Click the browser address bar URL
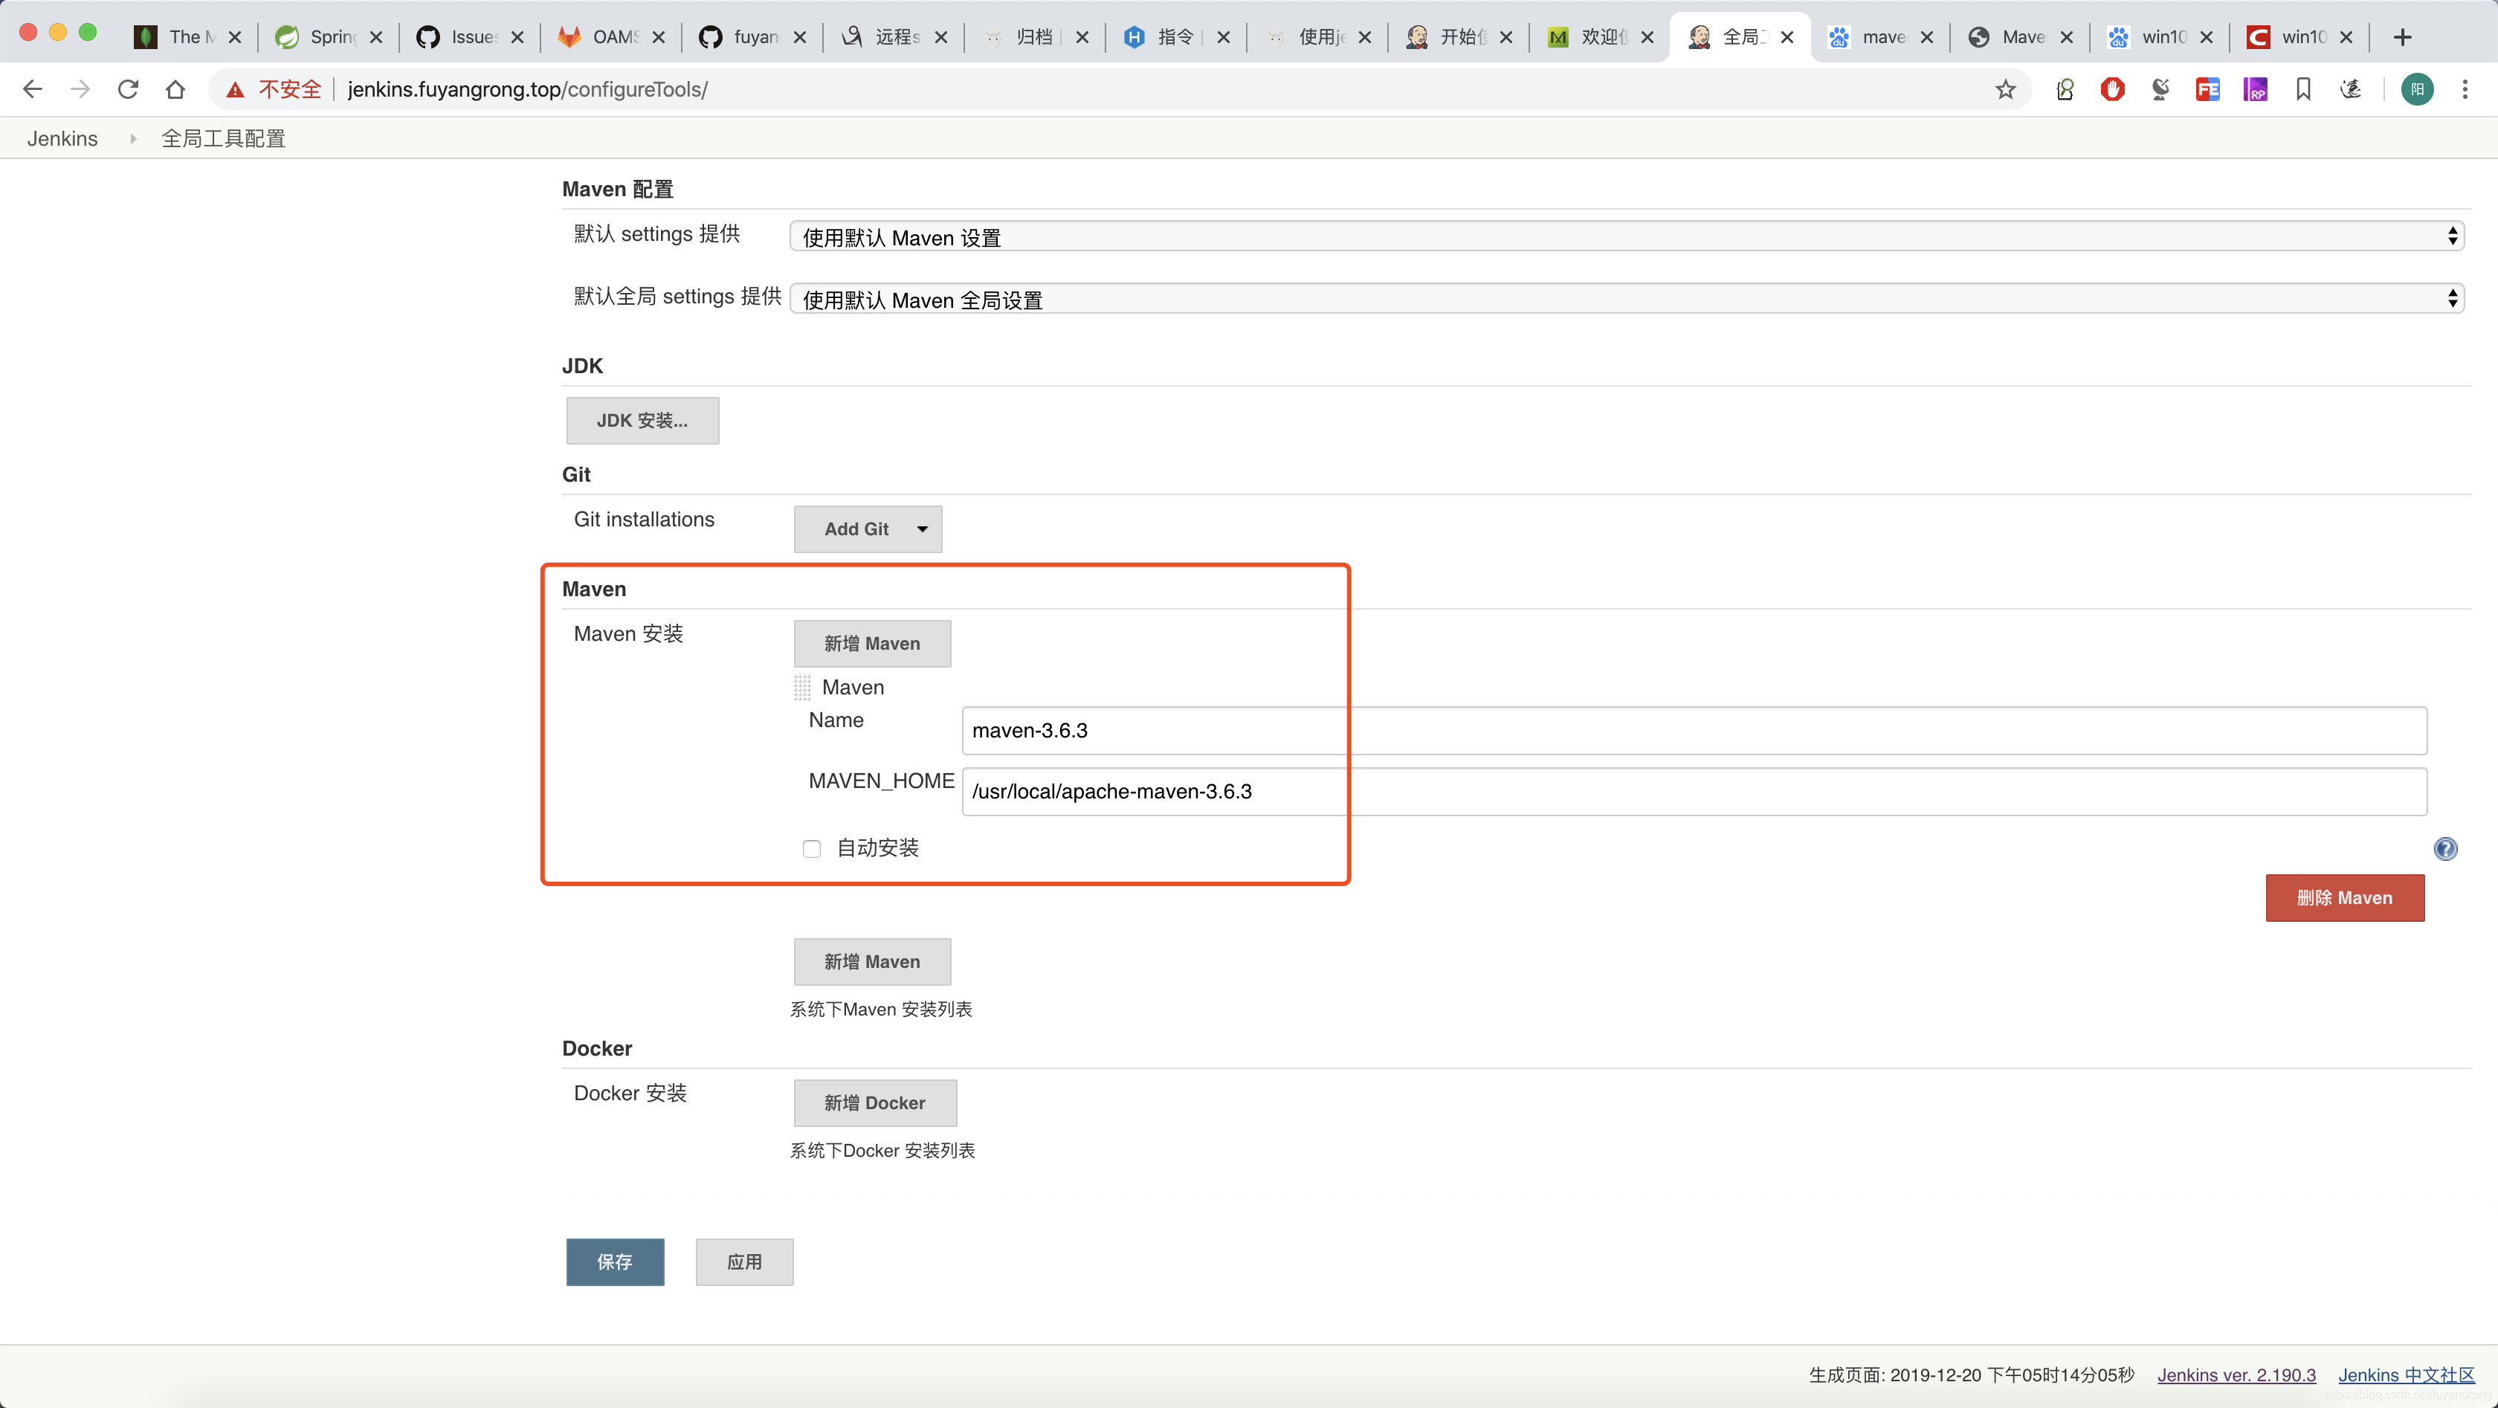Screen dimensions: 2498x1408 528,89
